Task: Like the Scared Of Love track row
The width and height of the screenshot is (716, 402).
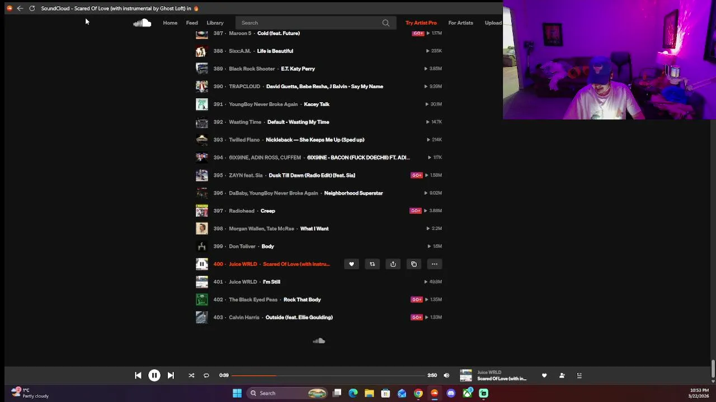Action: tap(351, 264)
